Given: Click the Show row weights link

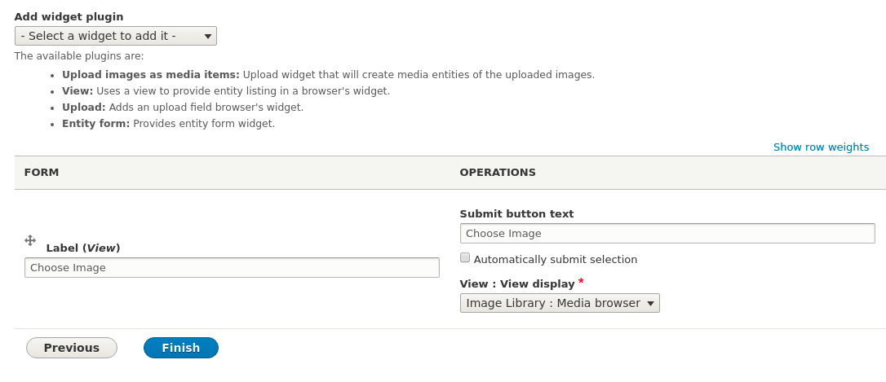Looking at the screenshot, I should click(x=821, y=147).
